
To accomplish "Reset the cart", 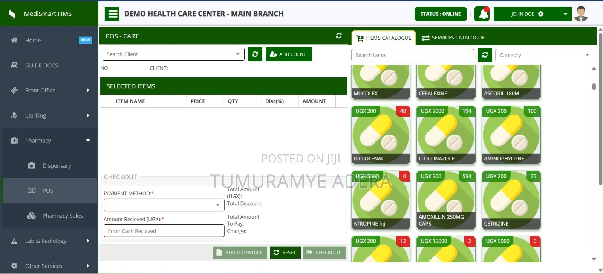I will pos(285,253).
